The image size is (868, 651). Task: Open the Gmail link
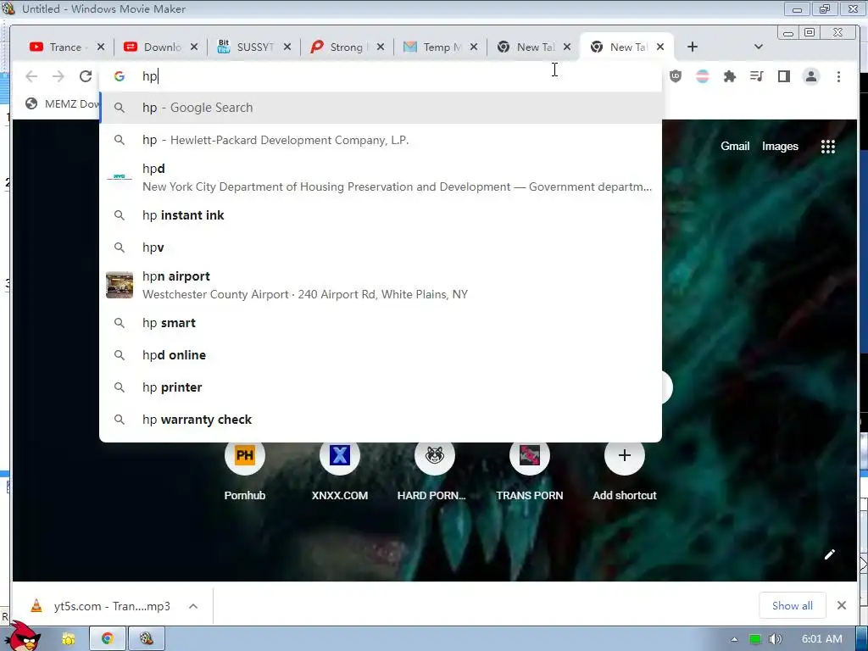tap(735, 146)
